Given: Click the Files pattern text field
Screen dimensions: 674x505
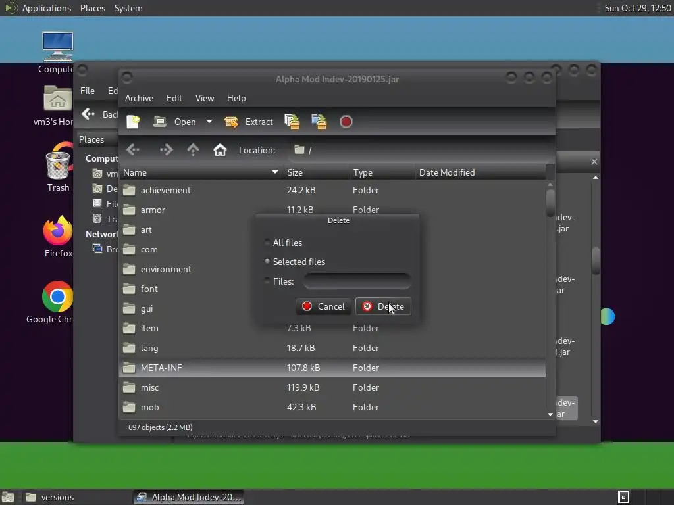Looking at the screenshot, I should (357, 281).
